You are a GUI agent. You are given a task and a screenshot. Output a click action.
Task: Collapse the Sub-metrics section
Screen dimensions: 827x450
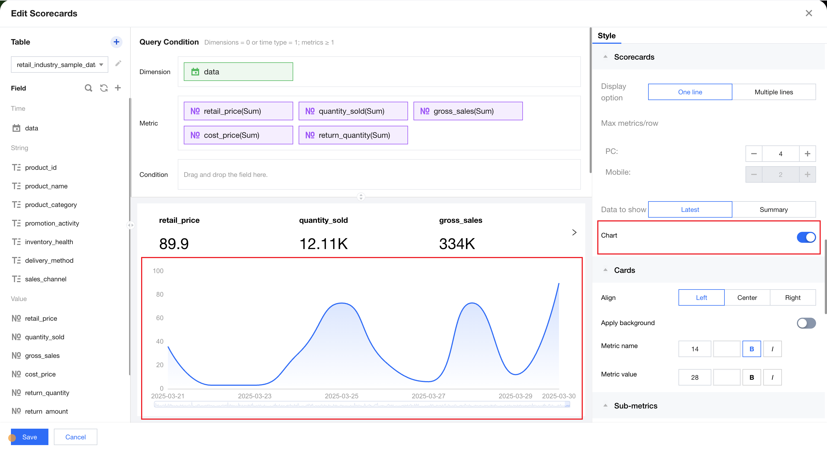(x=605, y=406)
